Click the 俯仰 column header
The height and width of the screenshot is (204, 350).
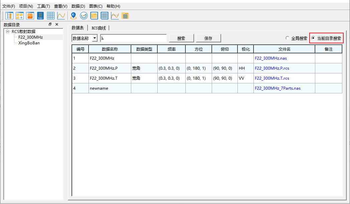224,49
